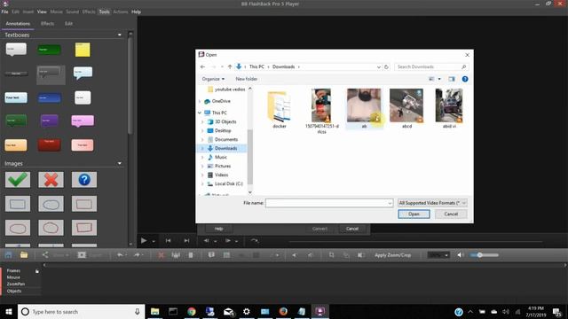This screenshot has width=568, height=319.
Task: Toggle the lock on the Frames track
Action: 37,271
